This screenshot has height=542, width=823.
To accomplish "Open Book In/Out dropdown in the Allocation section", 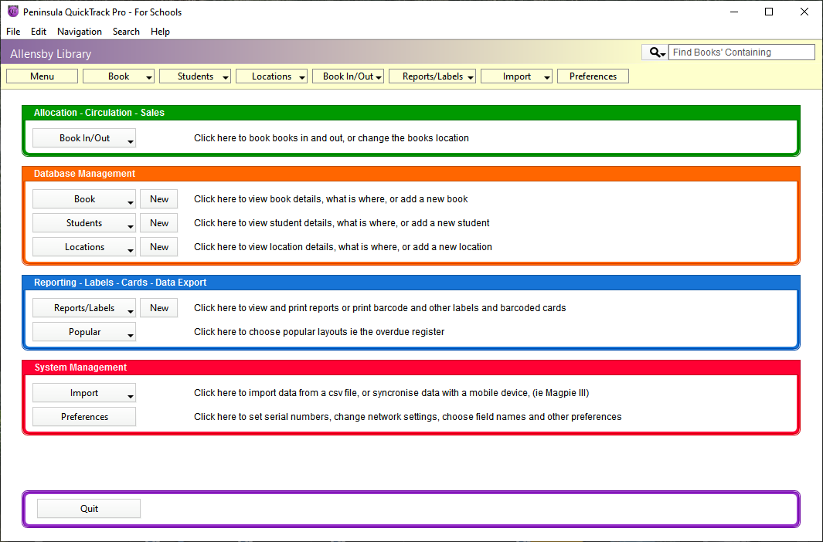I will (x=84, y=138).
